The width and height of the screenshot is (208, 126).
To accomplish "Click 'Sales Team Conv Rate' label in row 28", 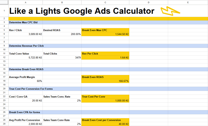I will pos(56,120).
